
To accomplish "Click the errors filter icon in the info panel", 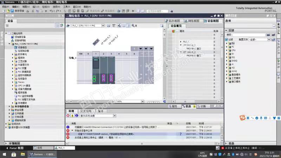I will pyautogui.click(x=68, y=116).
